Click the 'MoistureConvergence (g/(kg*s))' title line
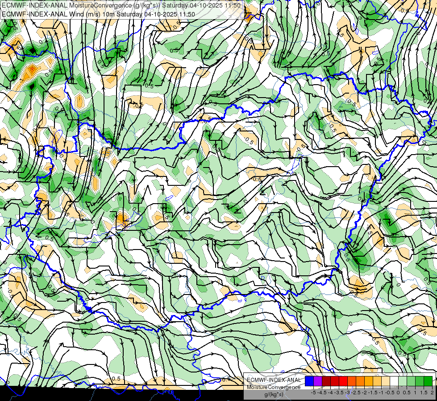437x401 pixels. point(121,5)
